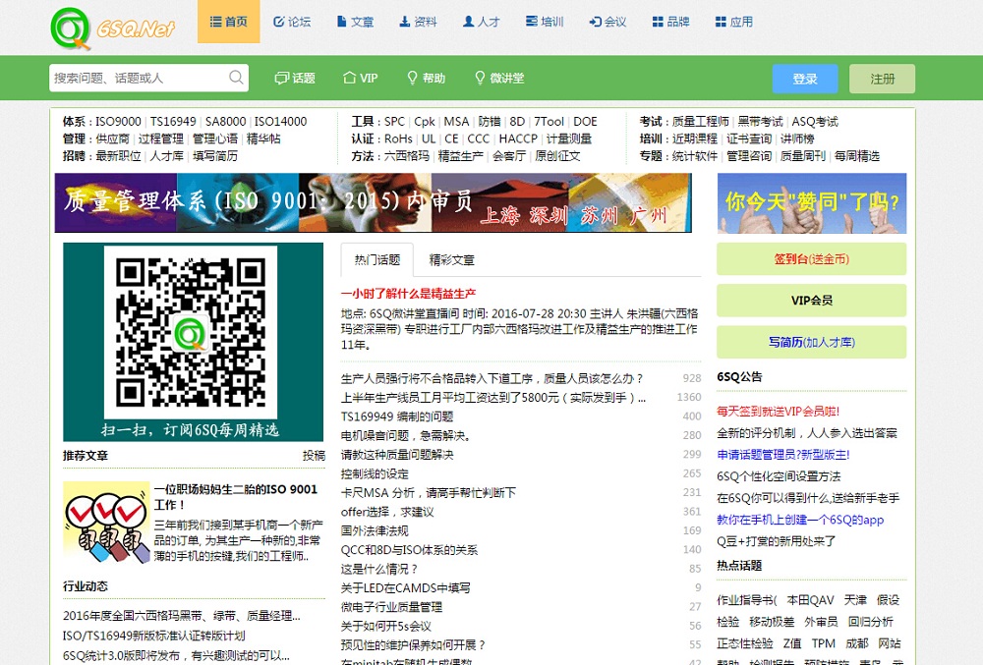Image resolution: width=983 pixels, height=665 pixels.
Task: Click the ISO 9001:2015 内审员 banner
Action: click(x=373, y=203)
